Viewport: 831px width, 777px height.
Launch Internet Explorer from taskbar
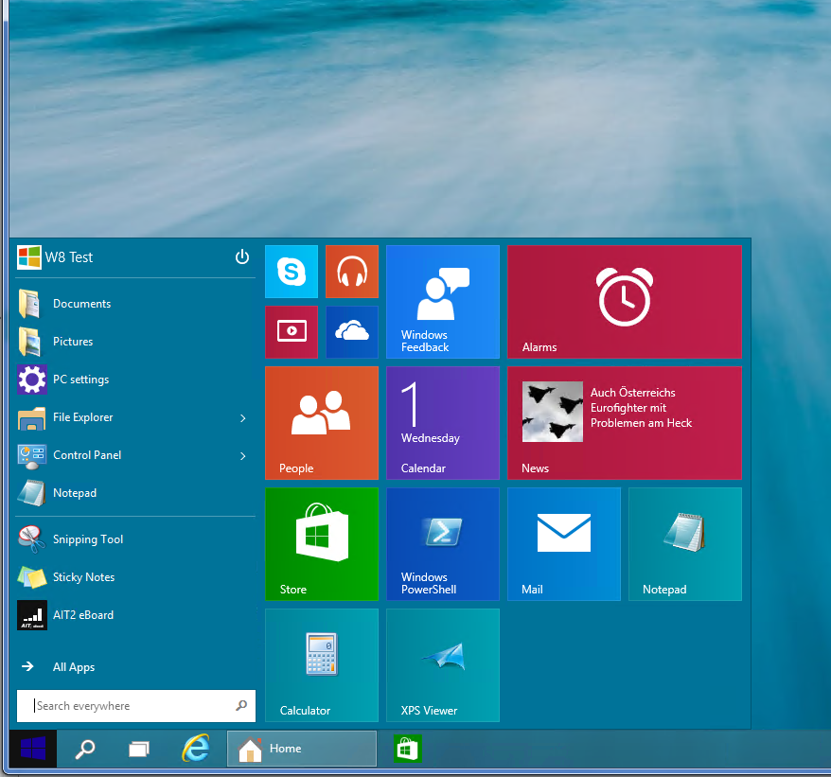[196, 749]
